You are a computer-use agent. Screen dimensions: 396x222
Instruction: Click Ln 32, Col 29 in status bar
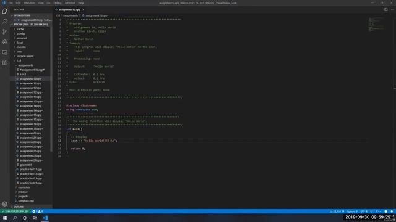(337, 212)
